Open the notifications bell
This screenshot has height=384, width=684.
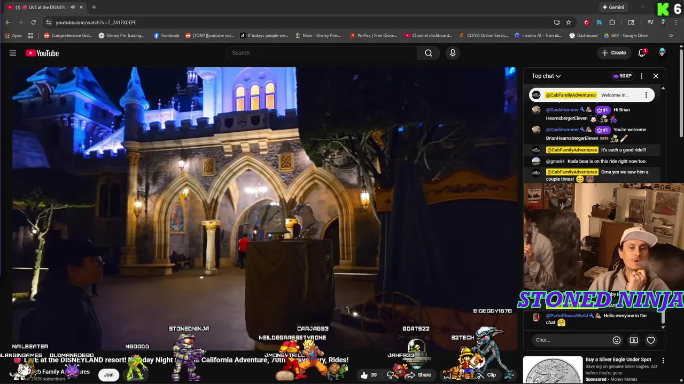click(642, 53)
